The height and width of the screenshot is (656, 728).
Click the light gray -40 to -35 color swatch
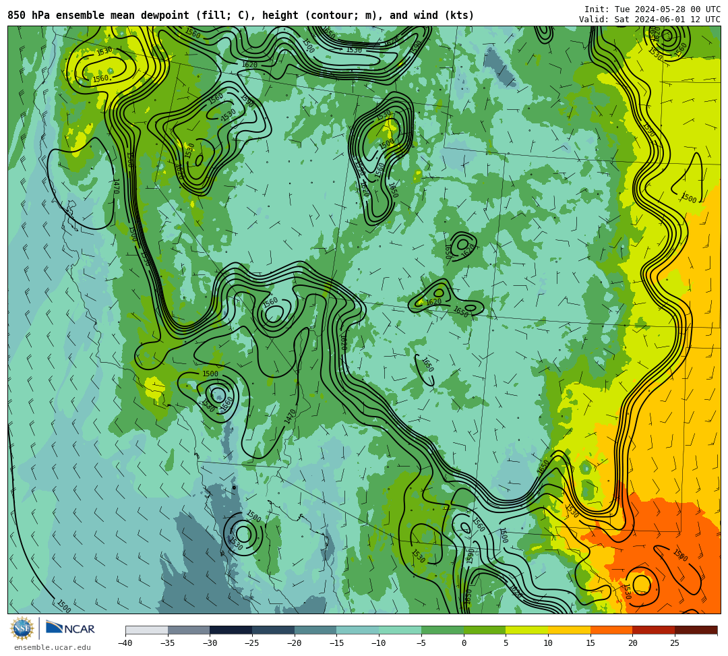pos(147,630)
